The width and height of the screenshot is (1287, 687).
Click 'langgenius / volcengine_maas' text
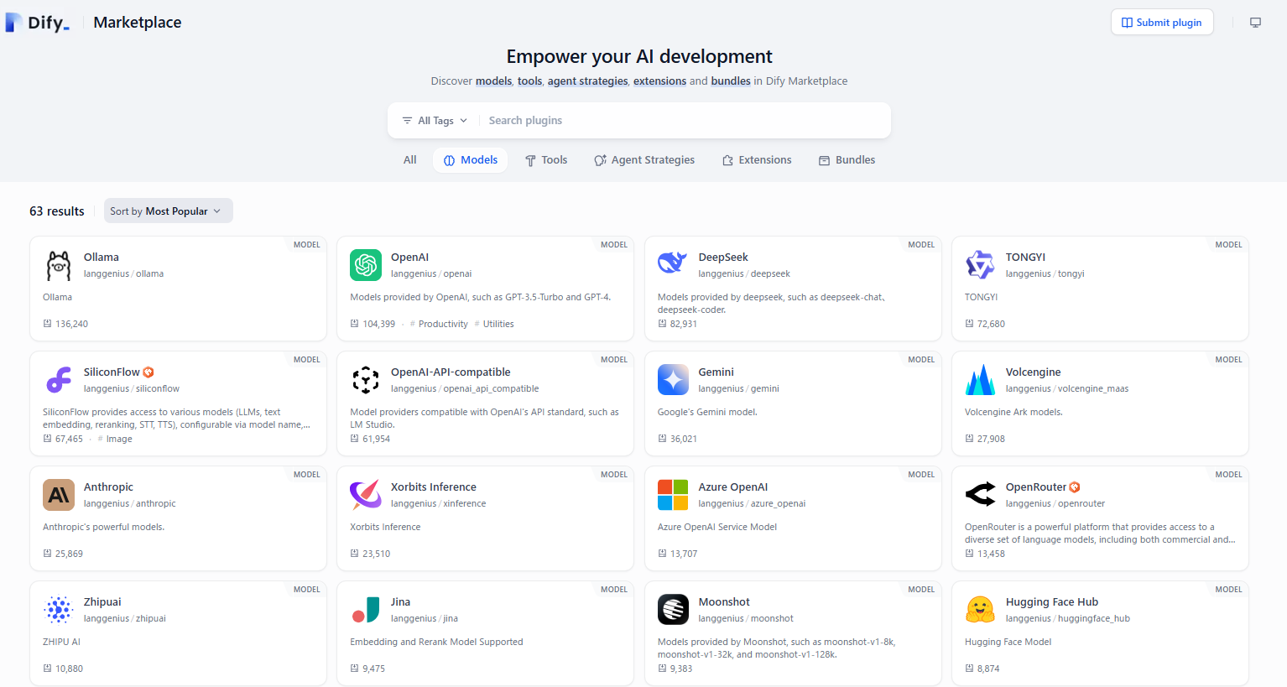[1067, 389]
